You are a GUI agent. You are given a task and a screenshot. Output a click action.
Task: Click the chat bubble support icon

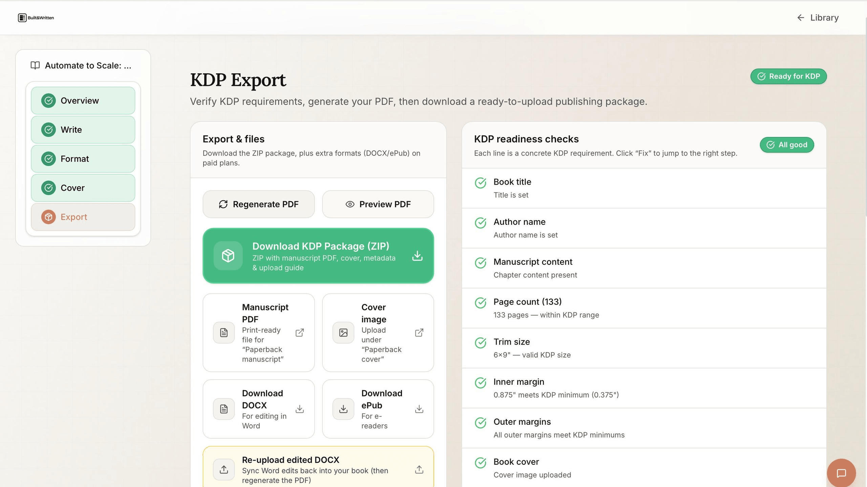tap(841, 473)
